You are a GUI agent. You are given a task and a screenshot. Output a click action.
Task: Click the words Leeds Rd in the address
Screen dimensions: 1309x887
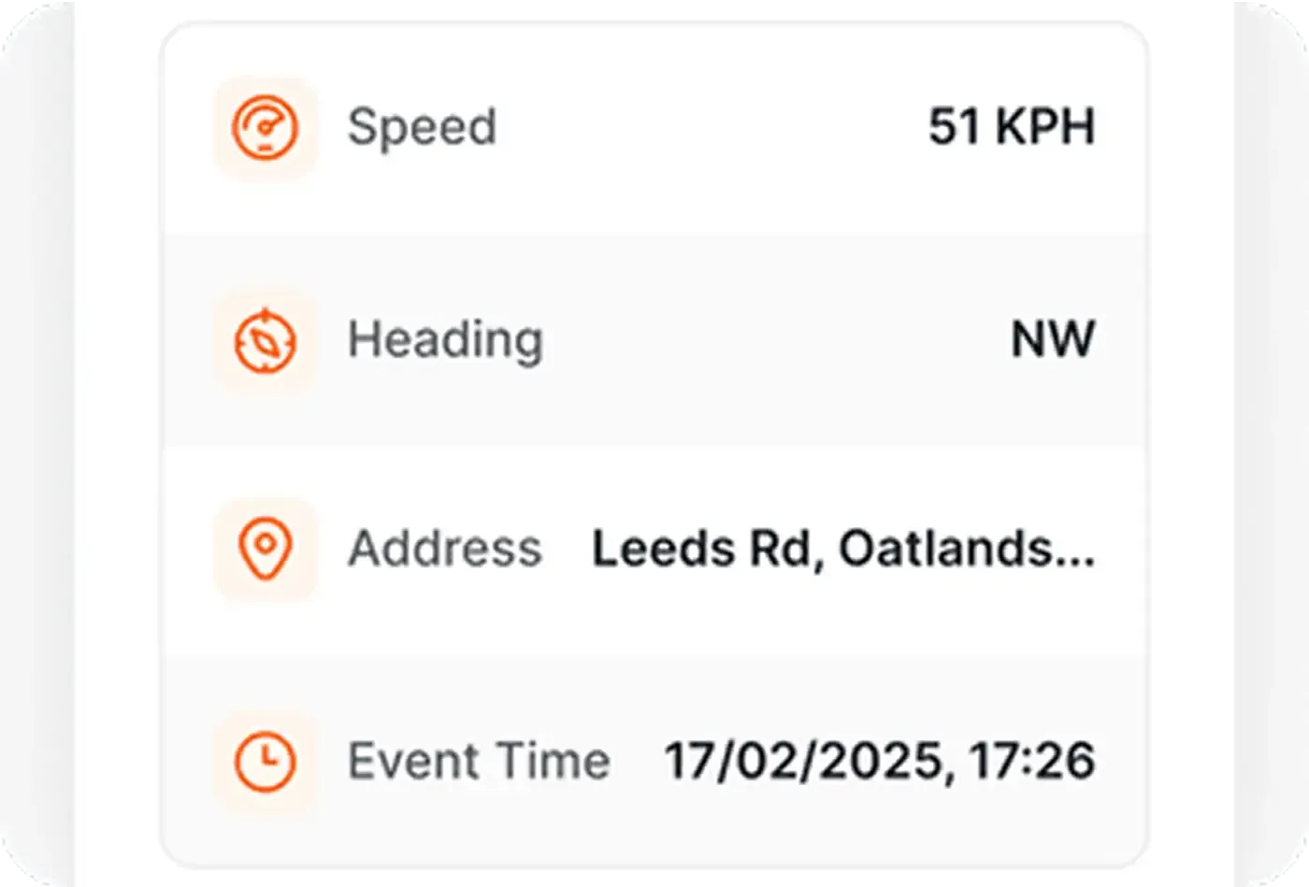coord(701,549)
